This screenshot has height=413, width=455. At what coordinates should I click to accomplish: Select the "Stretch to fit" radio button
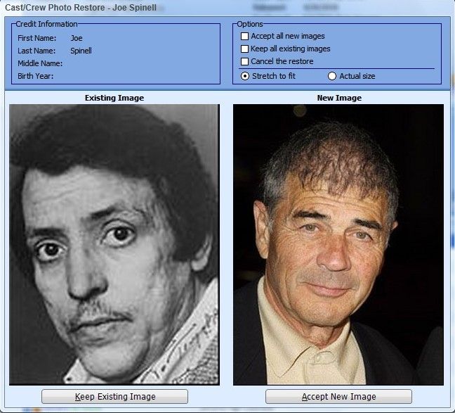(x=245, y=76)
